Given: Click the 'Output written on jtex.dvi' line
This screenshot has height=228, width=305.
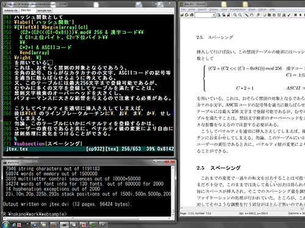Looking at the screenshot, I should coord(67,204).
